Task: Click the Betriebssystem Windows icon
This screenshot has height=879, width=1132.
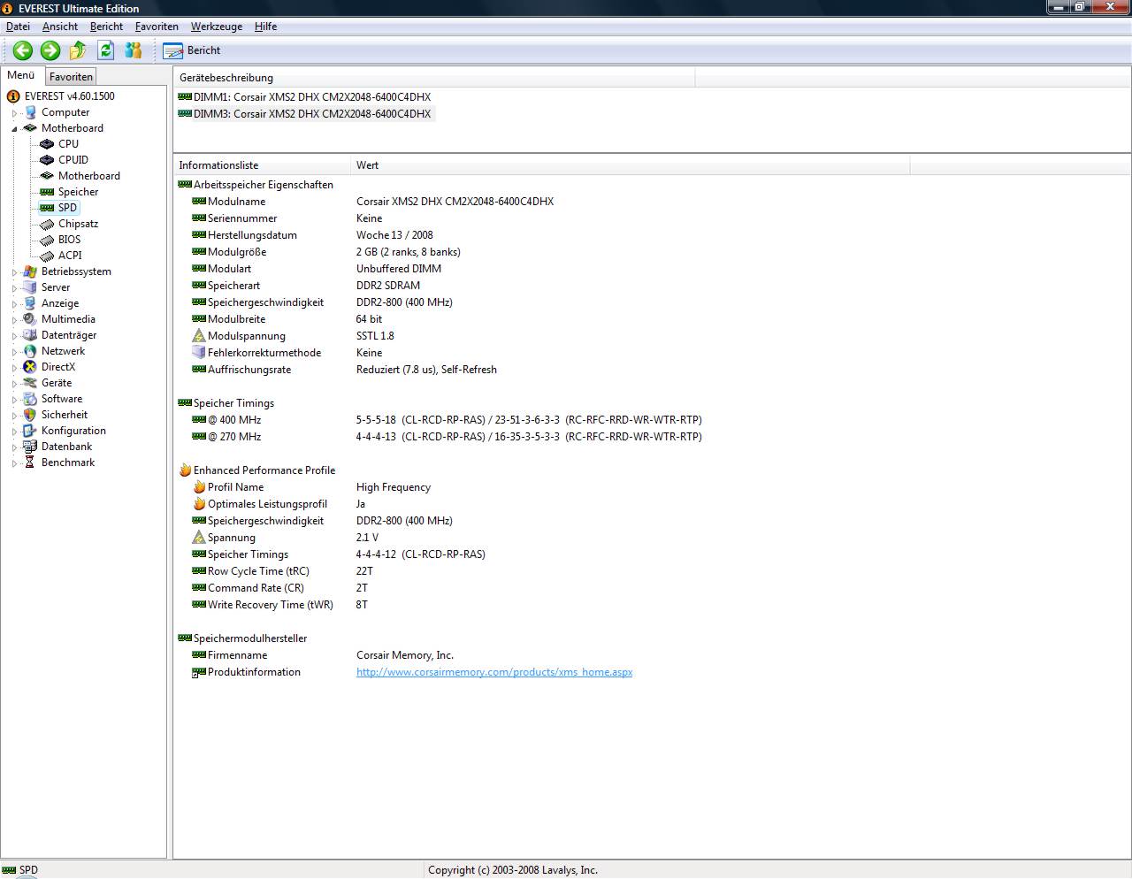Action: click(30, 271)
